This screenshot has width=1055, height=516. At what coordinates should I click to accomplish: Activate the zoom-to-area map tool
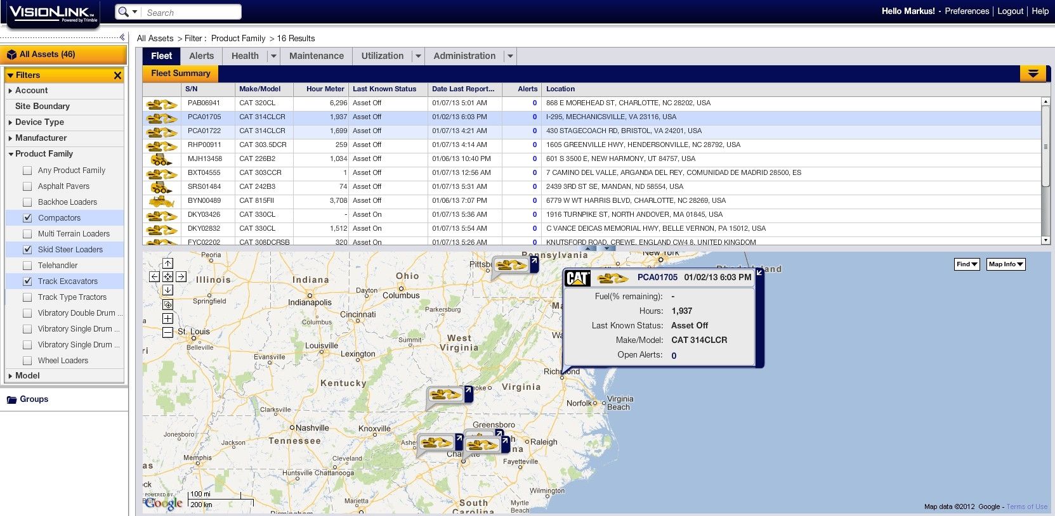point(167,304)
